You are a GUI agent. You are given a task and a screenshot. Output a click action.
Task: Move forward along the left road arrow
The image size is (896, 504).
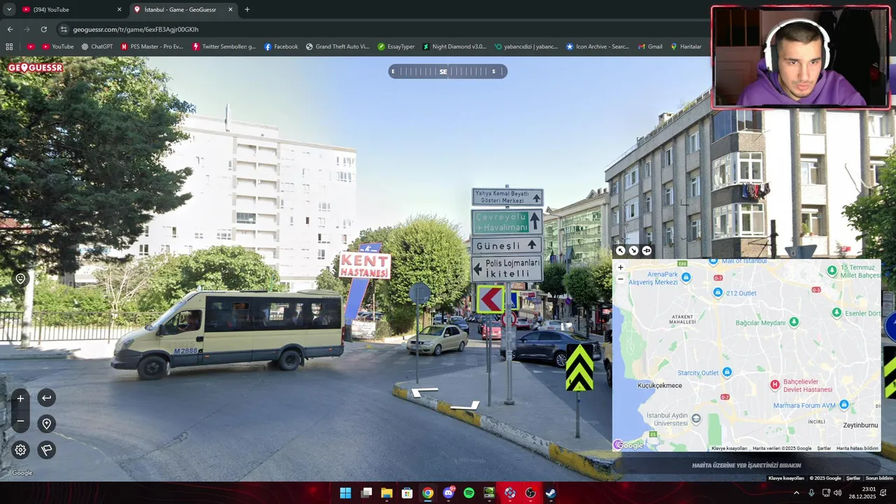click(424, 393)
